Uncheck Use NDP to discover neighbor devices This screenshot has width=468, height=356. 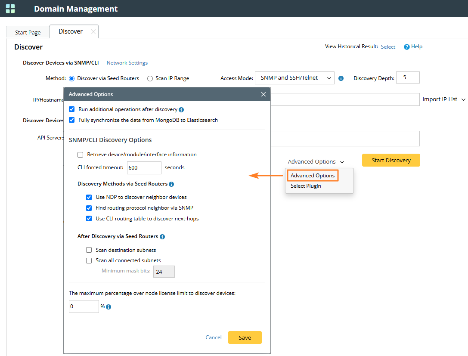89,197
